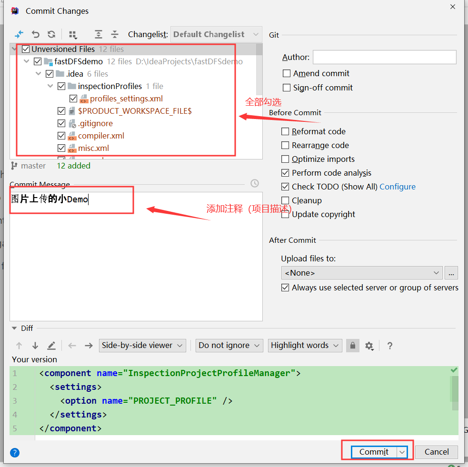
Task: Click the Configure link next to Check TODO
Action: point(398,187)
